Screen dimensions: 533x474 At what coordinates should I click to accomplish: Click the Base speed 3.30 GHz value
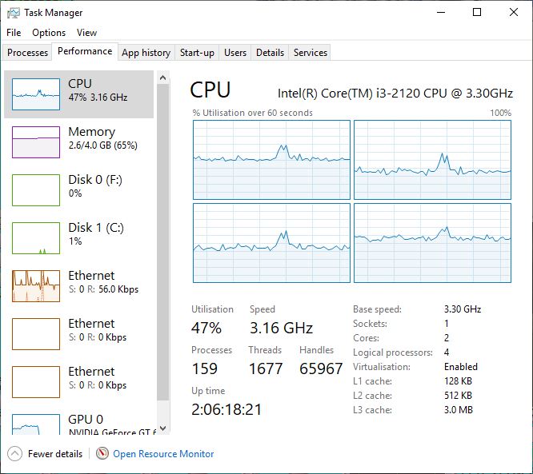pyautogui.click(x=463, y=309)
